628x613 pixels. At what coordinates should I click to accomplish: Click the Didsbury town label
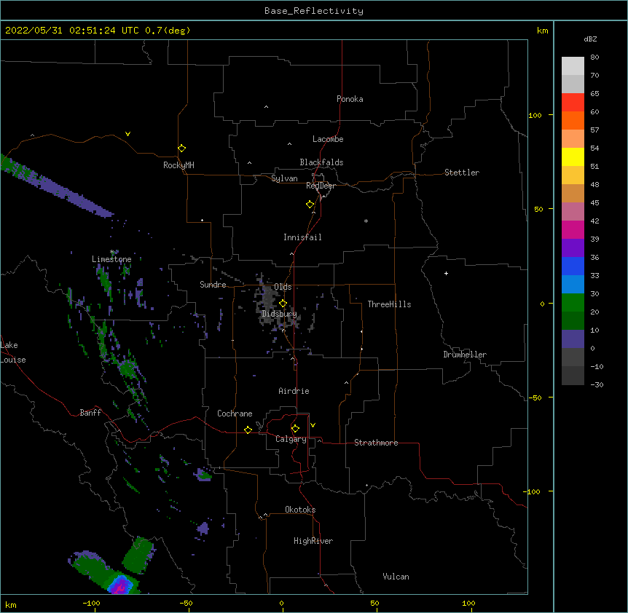[279, 314]
